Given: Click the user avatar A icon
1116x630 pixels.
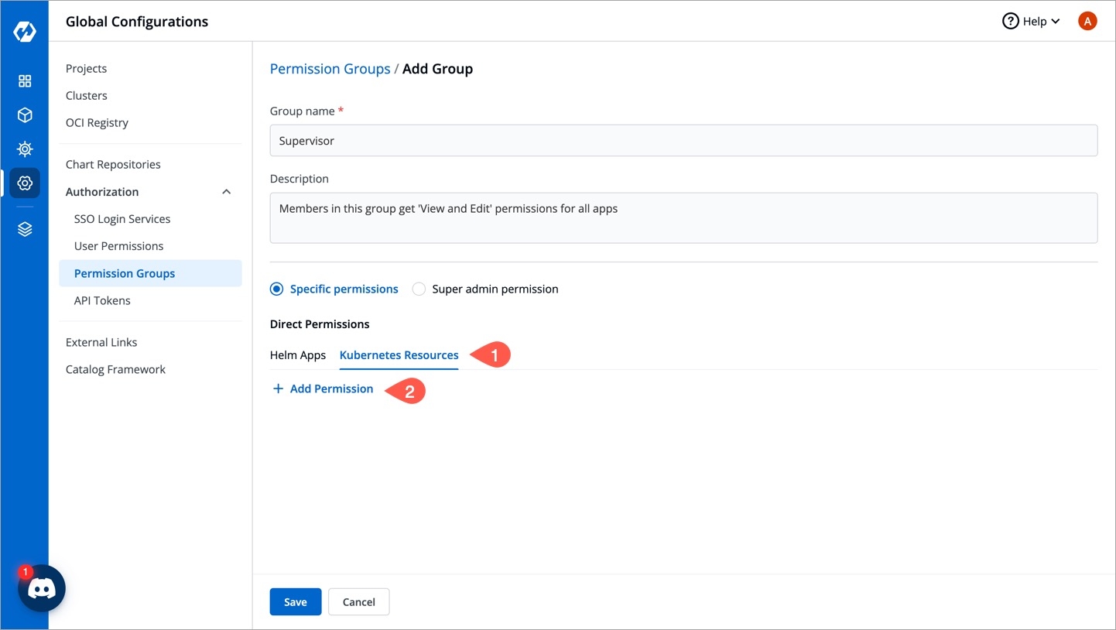Looking at the screenshot, I should pyautogui.click(x=1087, y=22).
